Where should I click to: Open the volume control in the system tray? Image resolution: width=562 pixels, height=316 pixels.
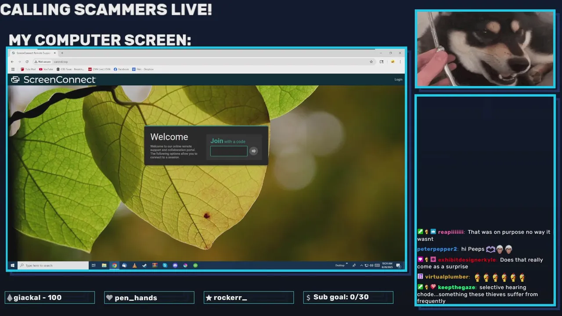(x=371, y=266)
